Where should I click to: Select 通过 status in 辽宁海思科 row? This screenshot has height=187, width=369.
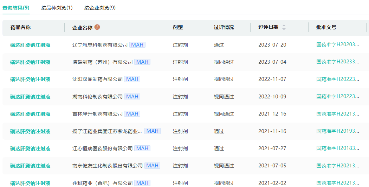tap(219, 45)
